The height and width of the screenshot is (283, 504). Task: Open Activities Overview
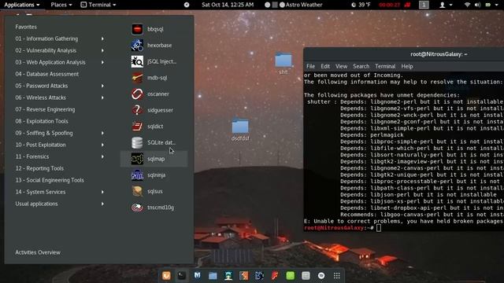click(38, 252)
